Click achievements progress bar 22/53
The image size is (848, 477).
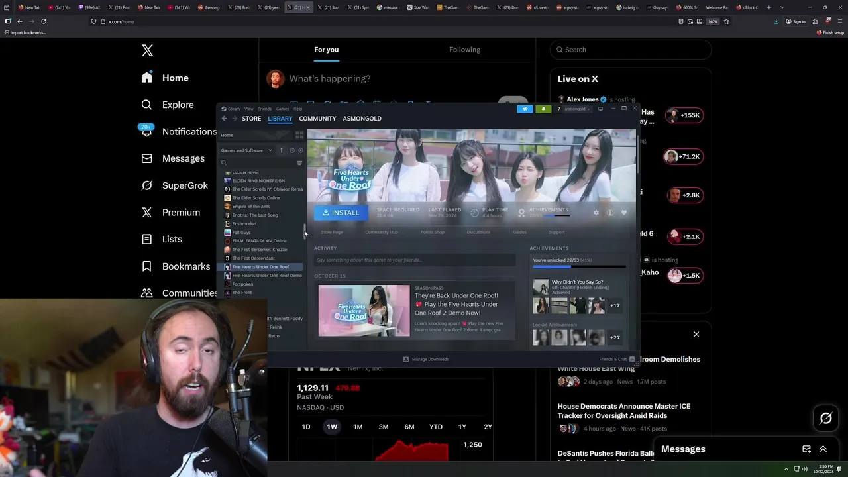579,267
